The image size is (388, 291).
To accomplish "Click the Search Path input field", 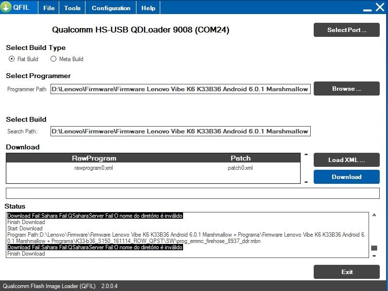I will click(x=180, y=131).
